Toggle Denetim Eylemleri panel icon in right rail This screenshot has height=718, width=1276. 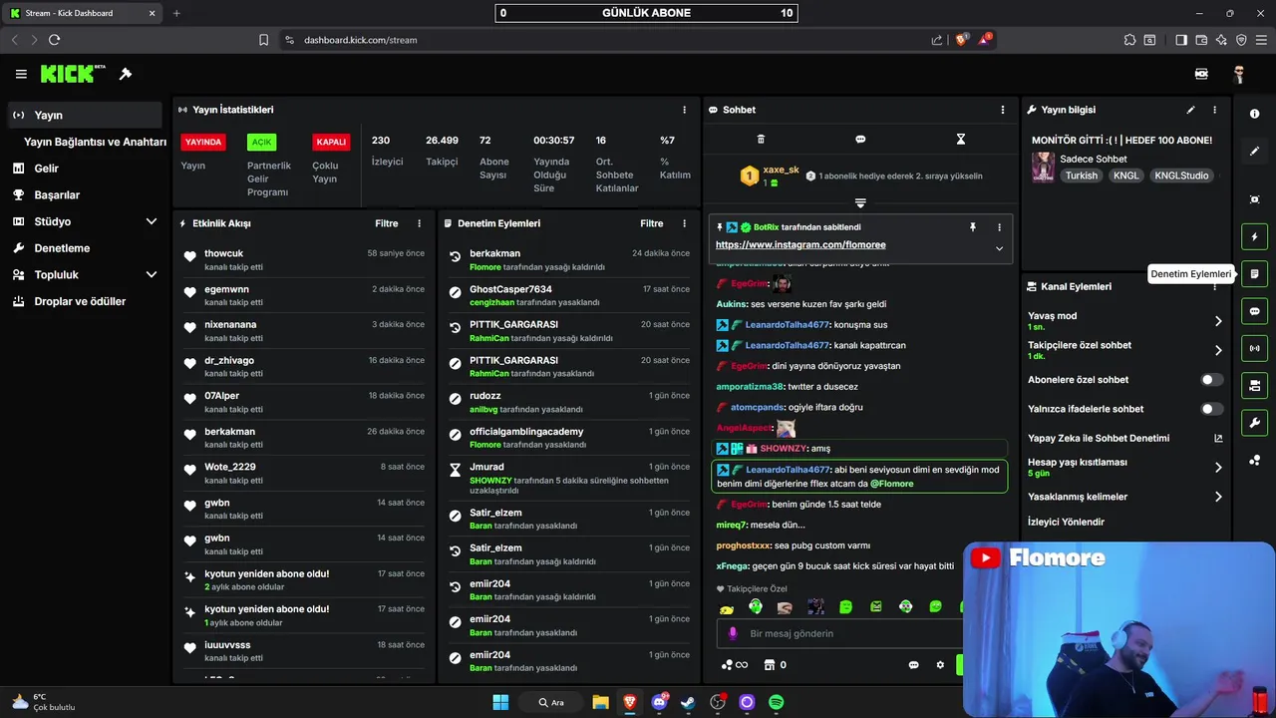coord(1254,274)
